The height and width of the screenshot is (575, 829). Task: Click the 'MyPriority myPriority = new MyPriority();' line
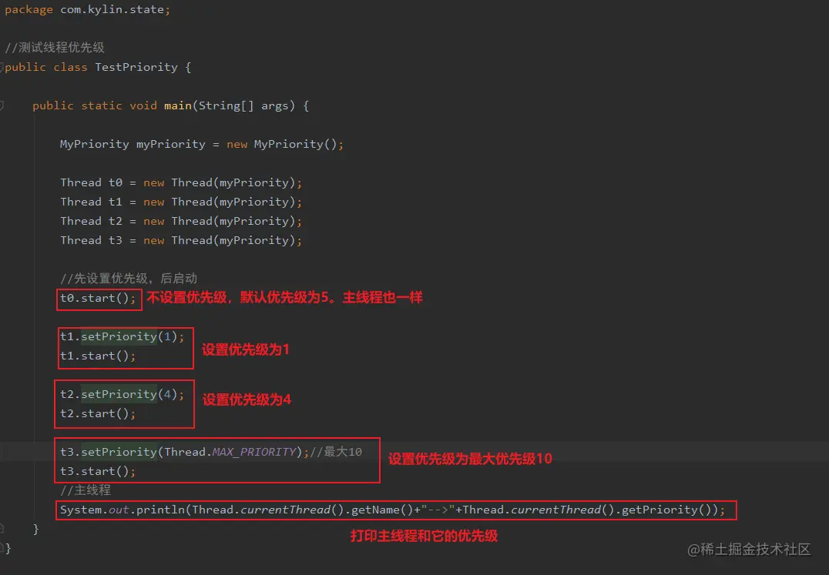pyautogui.click(x=201, y=144)
